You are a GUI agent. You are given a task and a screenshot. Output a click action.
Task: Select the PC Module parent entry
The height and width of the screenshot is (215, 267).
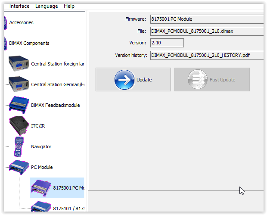(x=42, y=167)
